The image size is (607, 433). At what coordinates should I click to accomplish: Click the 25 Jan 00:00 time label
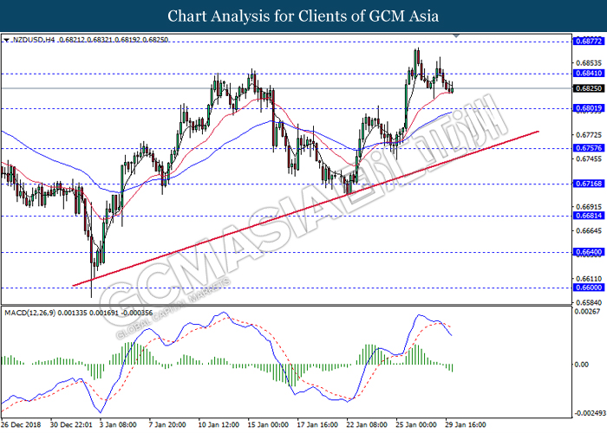click(x=416, y=424)
